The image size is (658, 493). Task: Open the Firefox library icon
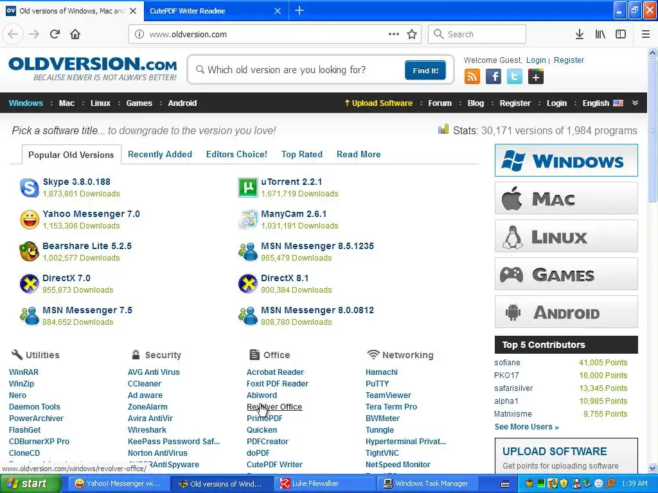[600, 34]
